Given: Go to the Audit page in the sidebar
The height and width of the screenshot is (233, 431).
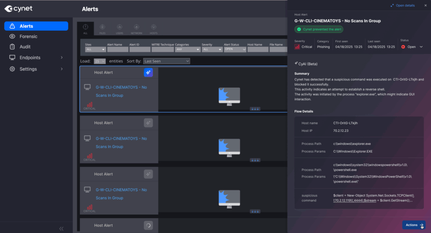Looking at the screenshot, I should point(25,47).
